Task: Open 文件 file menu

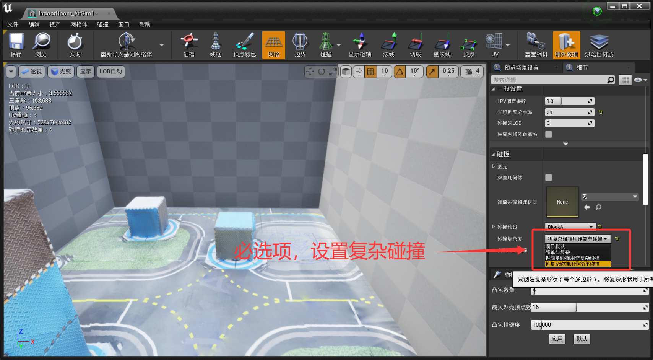Action: coord(13,24)
